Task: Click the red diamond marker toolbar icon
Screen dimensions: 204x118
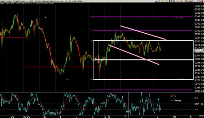Action: tap(183, 1)
